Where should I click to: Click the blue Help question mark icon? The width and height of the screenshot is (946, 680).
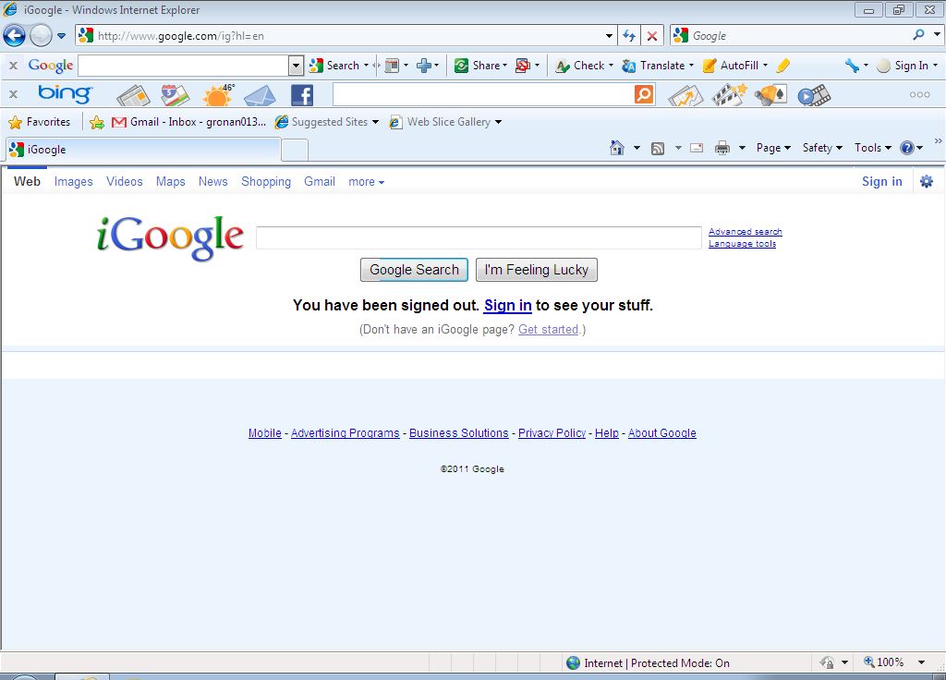coord(907,148)
